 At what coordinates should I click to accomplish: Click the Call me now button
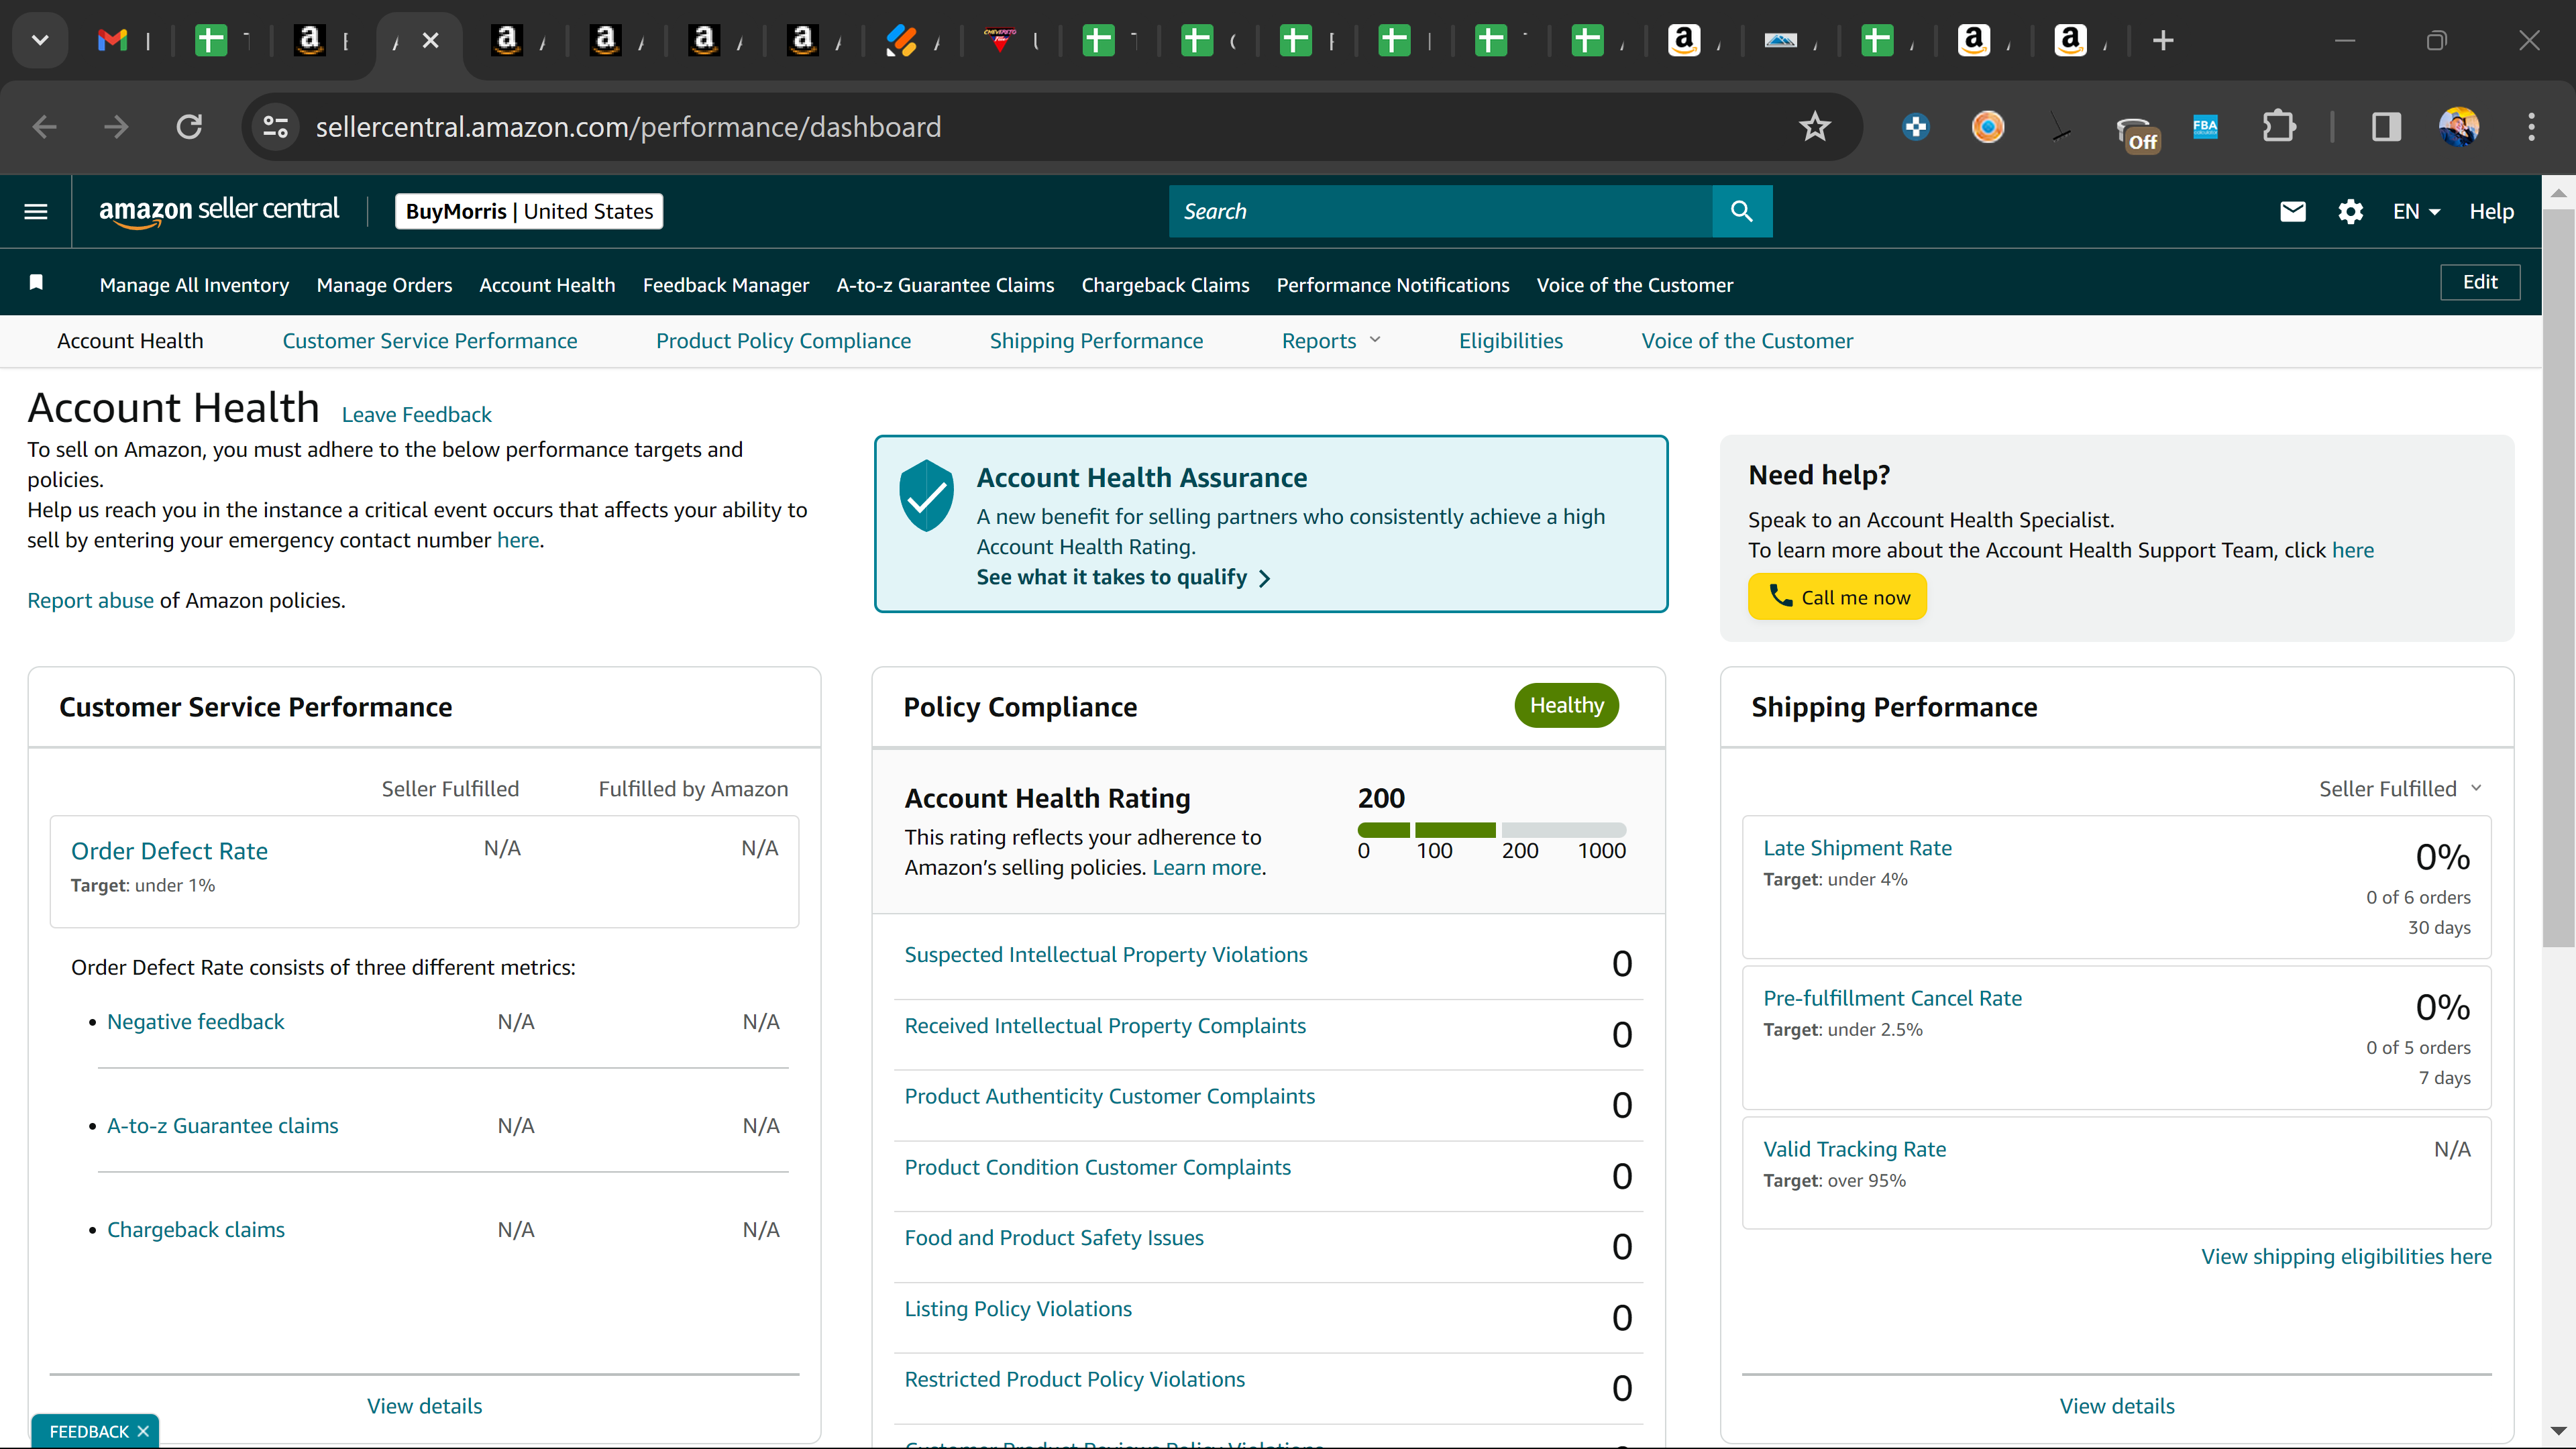pyautogui.click(x=1837, y=597)
